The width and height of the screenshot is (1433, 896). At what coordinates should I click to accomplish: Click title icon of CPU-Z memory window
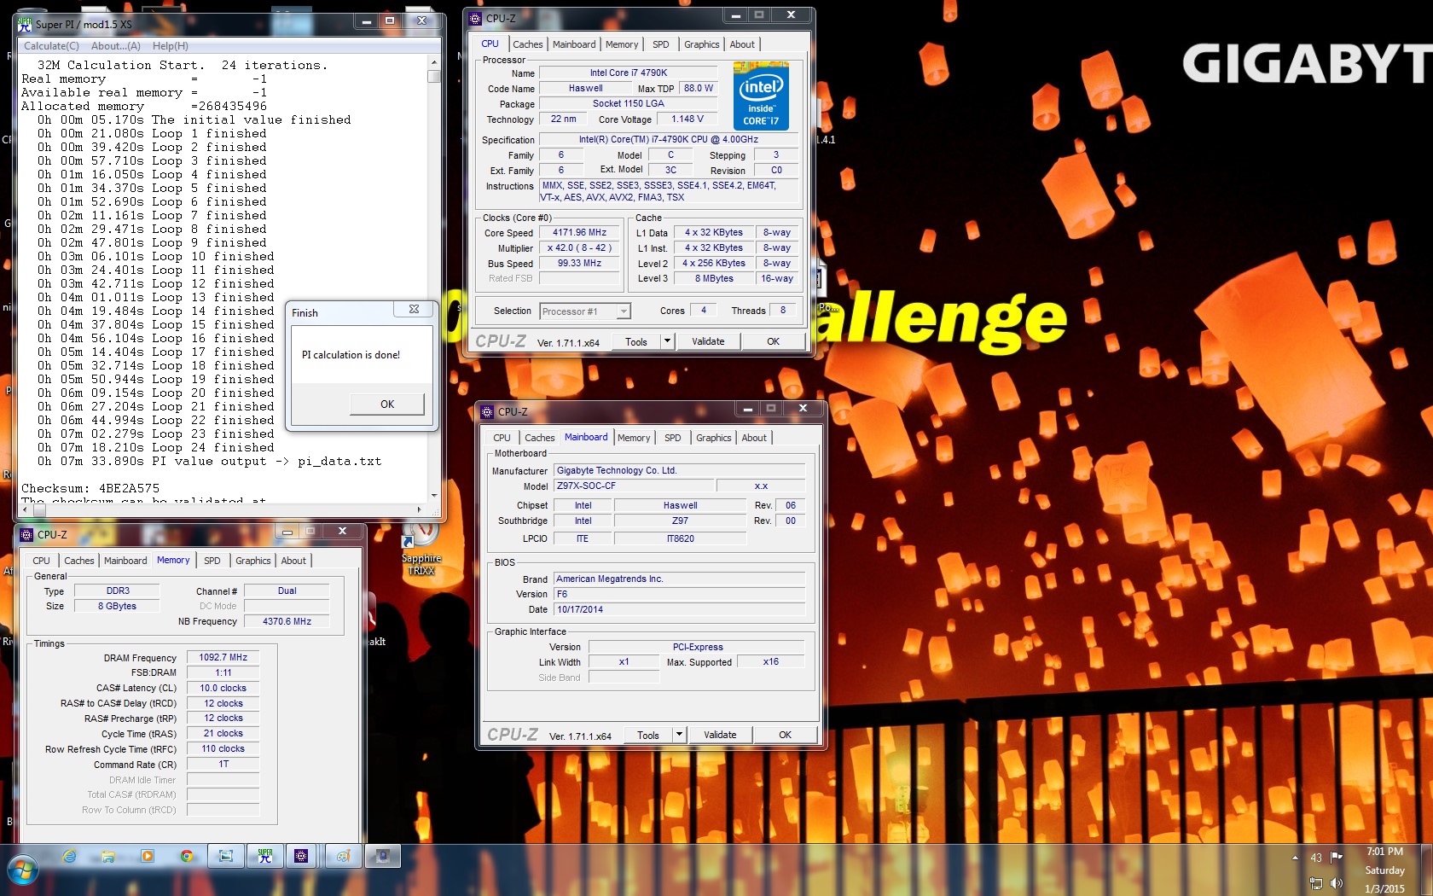pos(26,535)
